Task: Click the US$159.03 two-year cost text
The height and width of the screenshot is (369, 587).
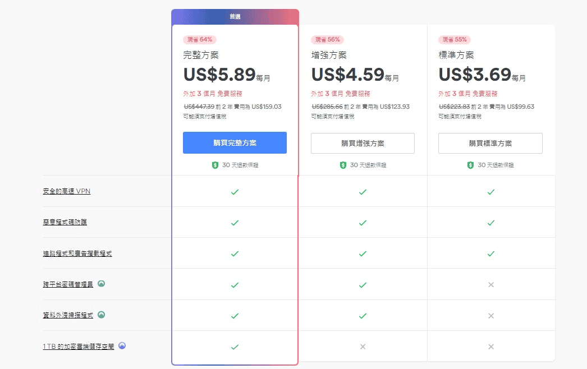Action: click(x=267, y=107)
